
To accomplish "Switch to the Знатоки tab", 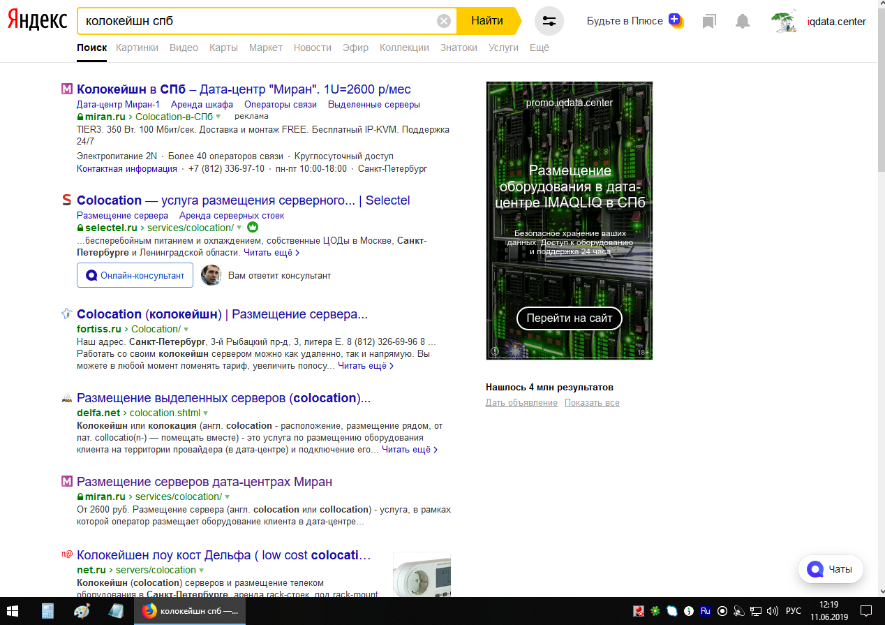I will coord(459,47).
